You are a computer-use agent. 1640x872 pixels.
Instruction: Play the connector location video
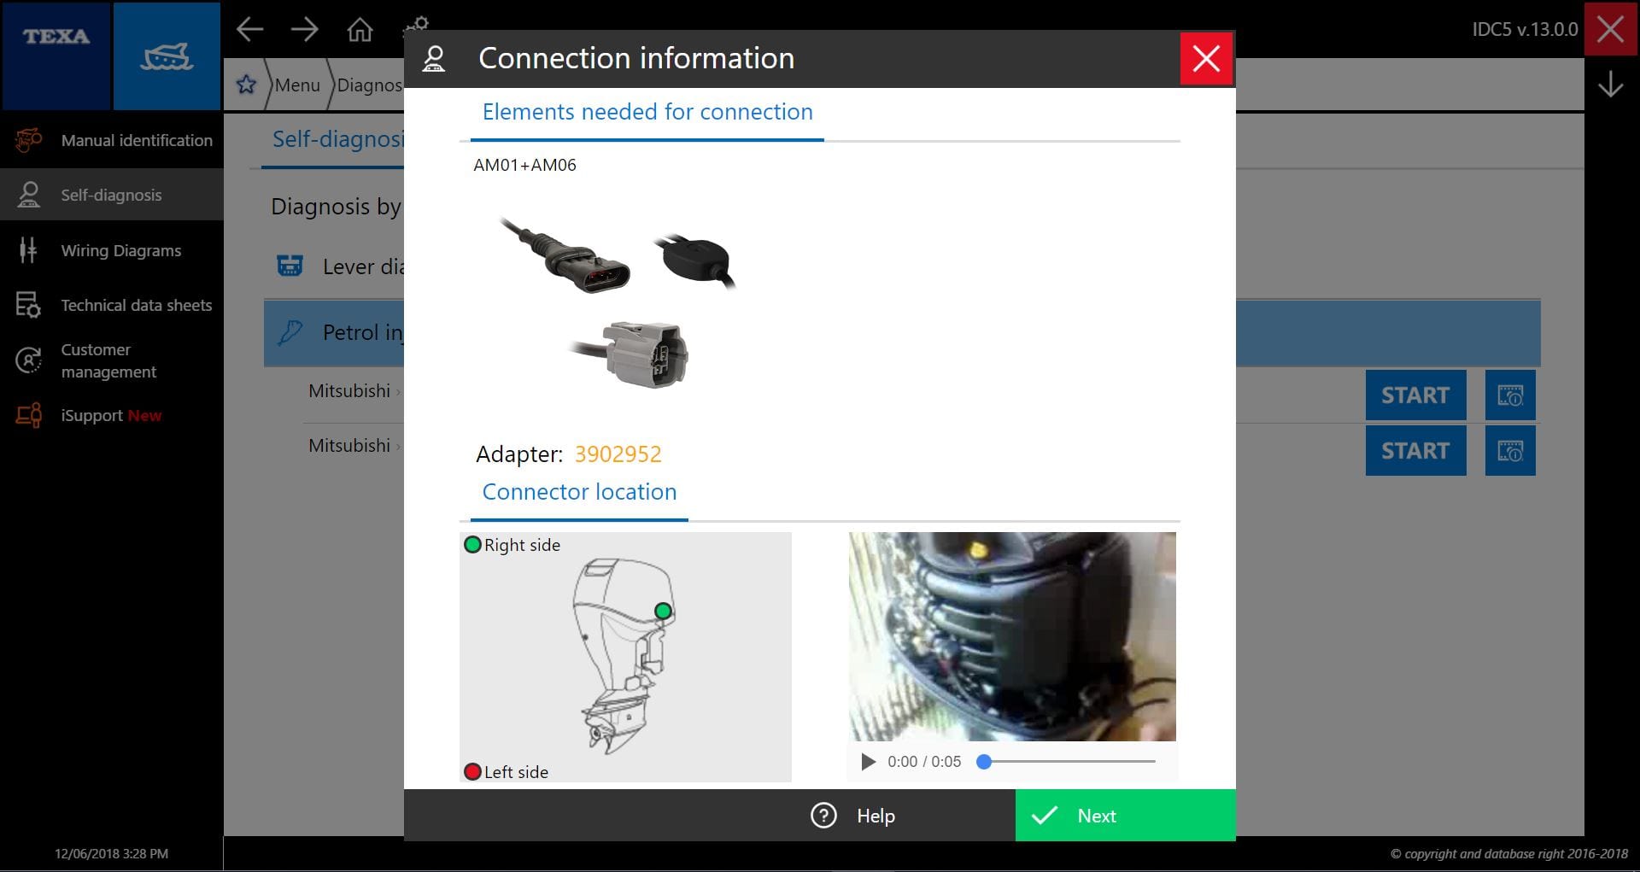(868, 761)
